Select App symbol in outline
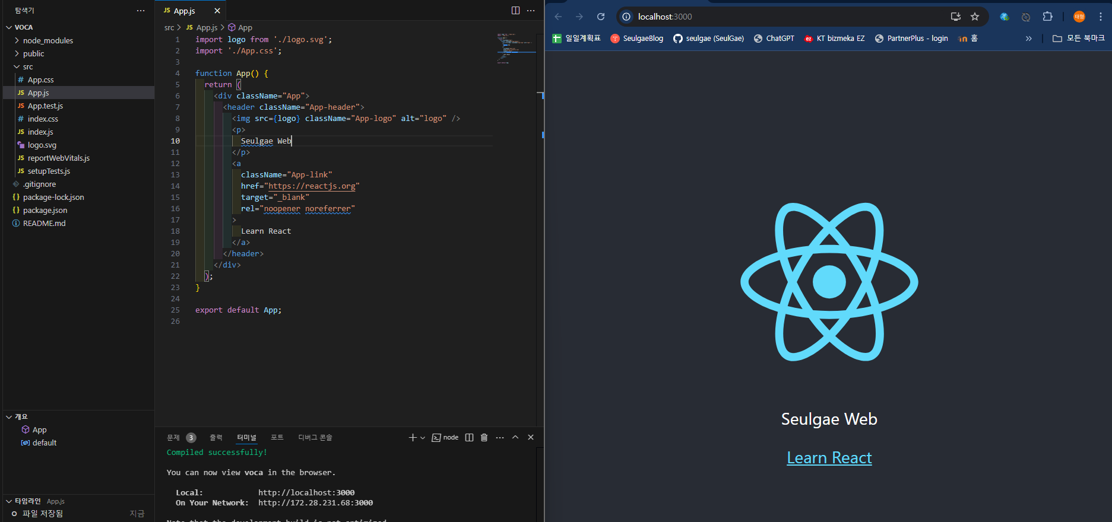This screenshot has height=522, width=1112. pos(78,429)
